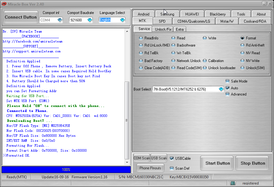
Task: Toggle the Auto checkbox
Action: 227,88
